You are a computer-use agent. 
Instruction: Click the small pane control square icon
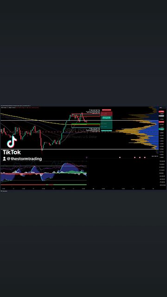point(87,157)
